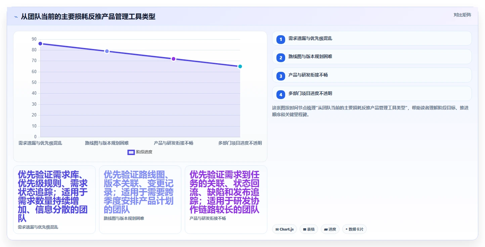
Task: Click x-axis label 多部门项目进度不透明
Action: click(x=240, y=143)
